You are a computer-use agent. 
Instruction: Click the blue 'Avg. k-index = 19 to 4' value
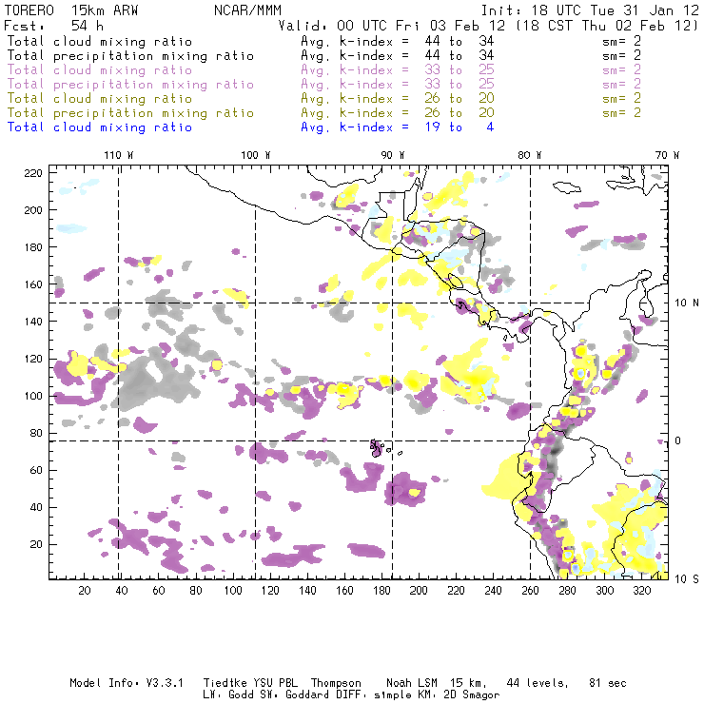(398, 127)
